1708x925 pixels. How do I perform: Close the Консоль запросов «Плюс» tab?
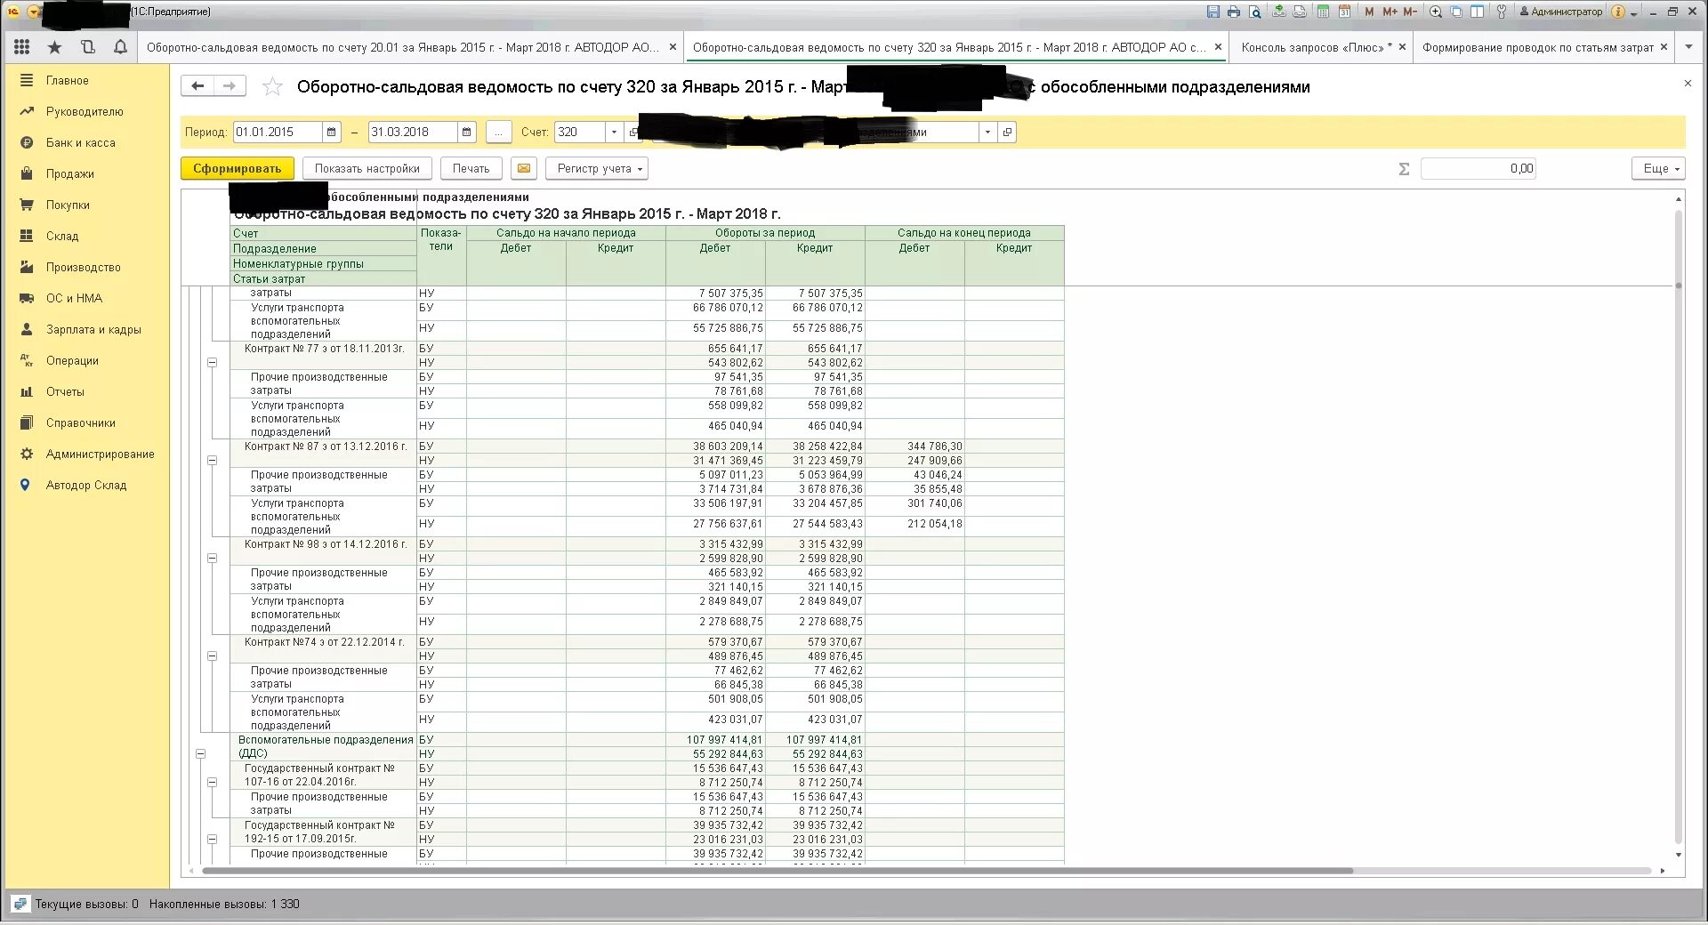pyautogui.click(x=1403, y=47)
